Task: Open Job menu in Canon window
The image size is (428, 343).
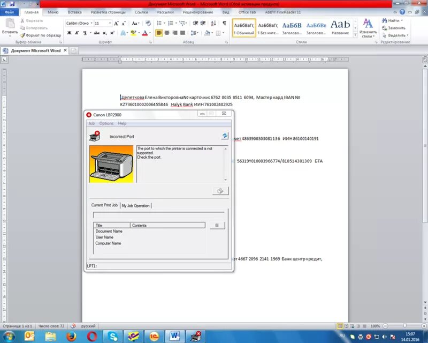Action: (91, 123)
